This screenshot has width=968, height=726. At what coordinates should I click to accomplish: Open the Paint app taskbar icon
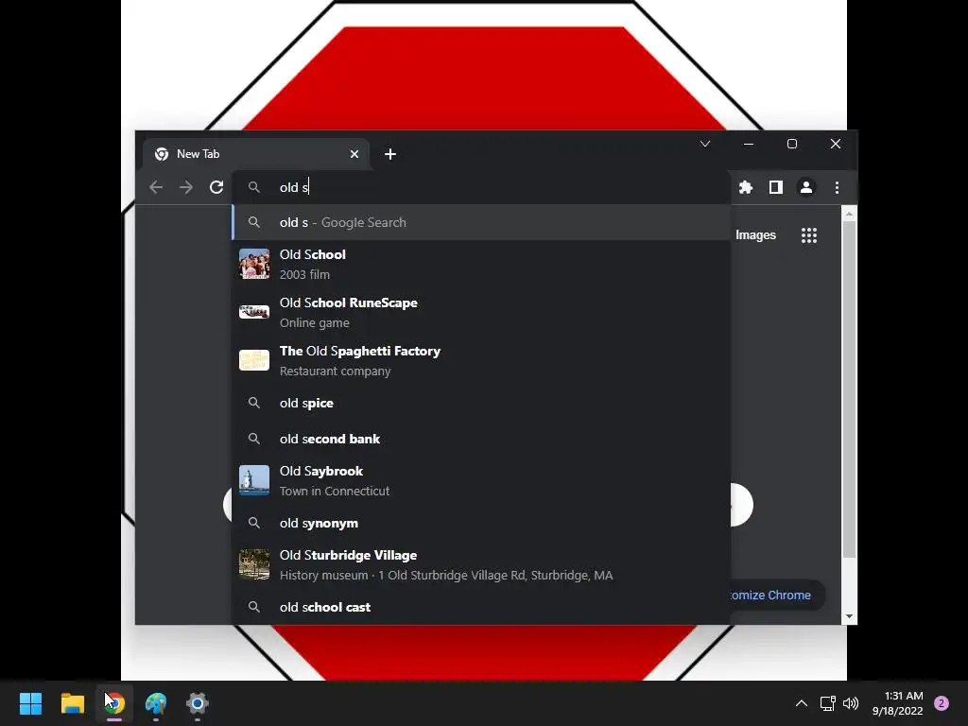coord(156,703)
